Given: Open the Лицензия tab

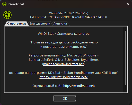Looking at the screenshot, I should pos(60,24).
